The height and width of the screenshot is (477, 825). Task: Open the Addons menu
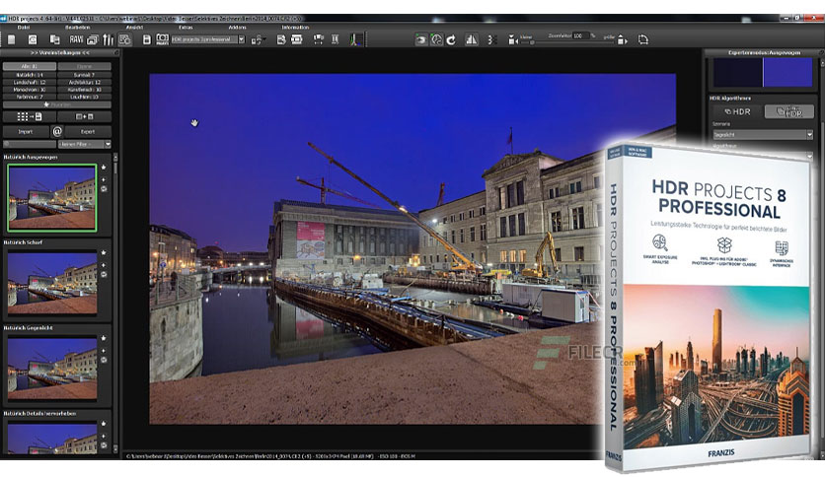(x=237, y=28)
